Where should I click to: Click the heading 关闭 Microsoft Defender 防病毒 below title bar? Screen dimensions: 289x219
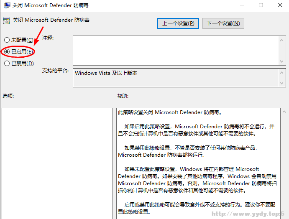[51, 20]
